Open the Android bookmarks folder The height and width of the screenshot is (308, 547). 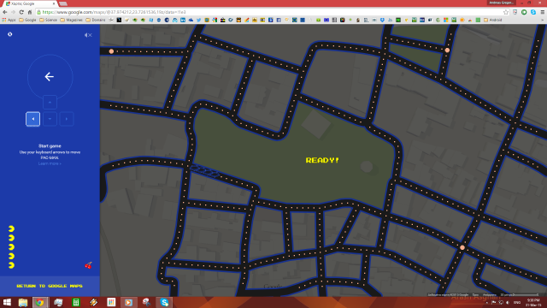(x=492, y=20)
